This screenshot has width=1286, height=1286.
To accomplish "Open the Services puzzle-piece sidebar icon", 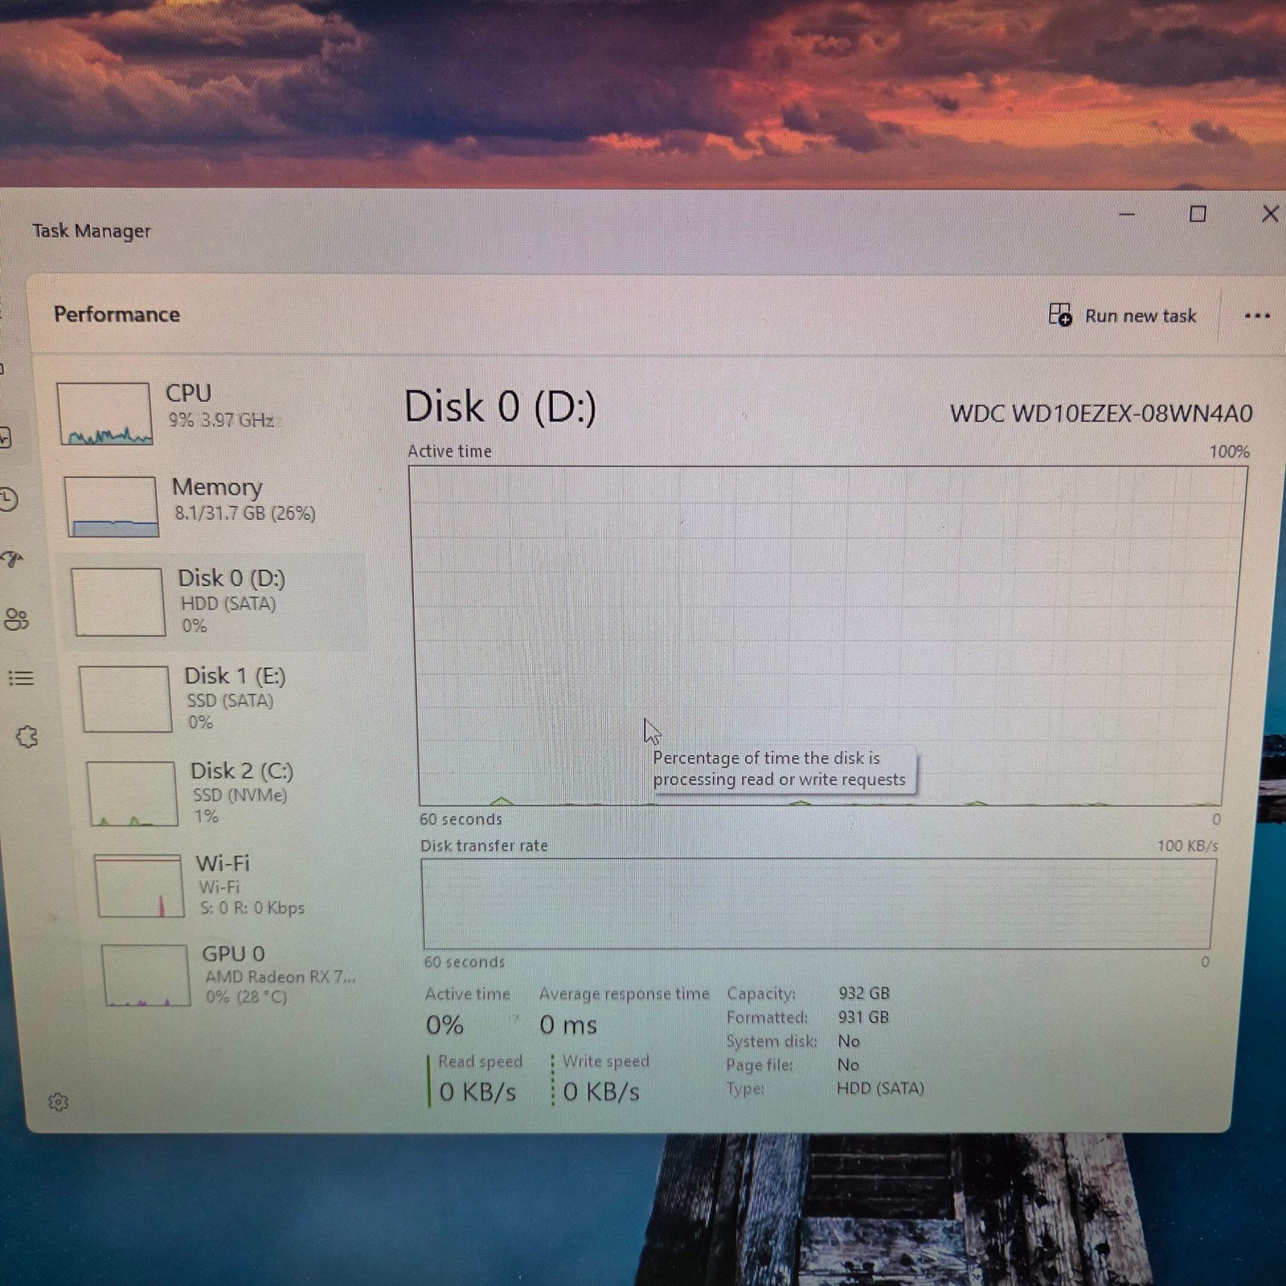I will click(x=27, y=736).
